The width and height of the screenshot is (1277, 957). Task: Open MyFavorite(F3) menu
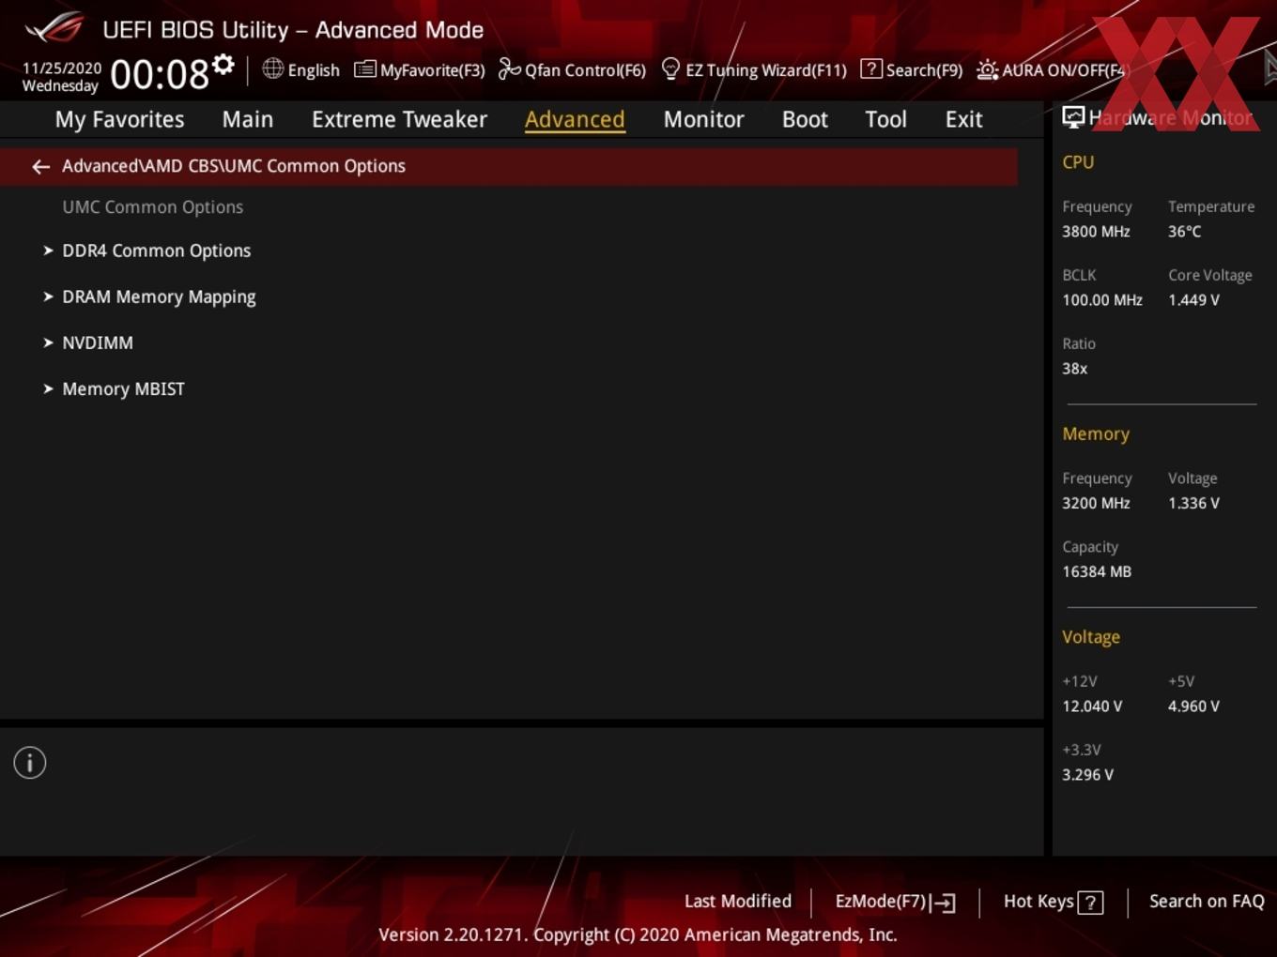pyautogui.click(x=419, y=69)
